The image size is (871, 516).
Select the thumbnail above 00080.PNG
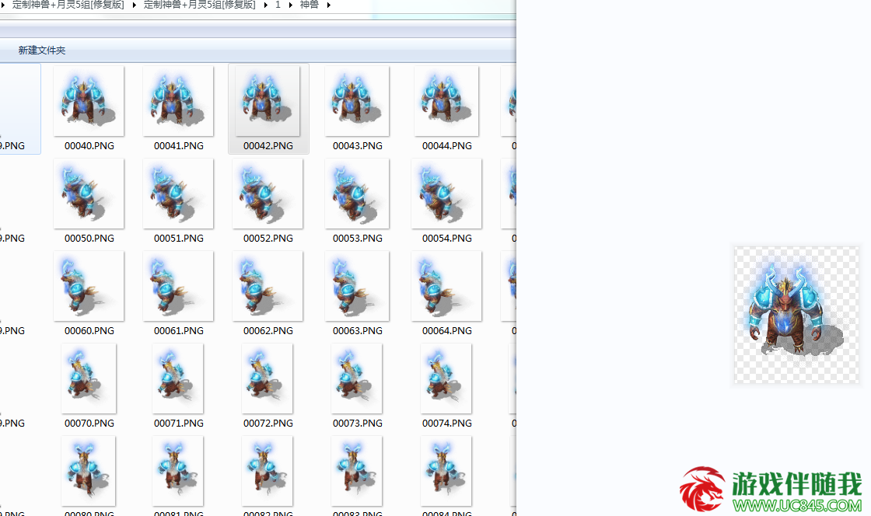pyautogui.click(x=89, y=471)
